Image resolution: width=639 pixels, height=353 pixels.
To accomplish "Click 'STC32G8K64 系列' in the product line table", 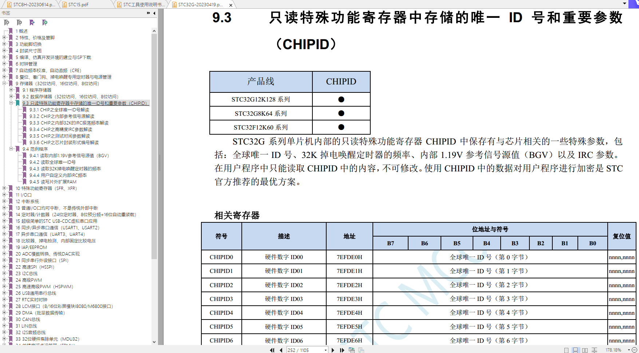I will [261, 114].
